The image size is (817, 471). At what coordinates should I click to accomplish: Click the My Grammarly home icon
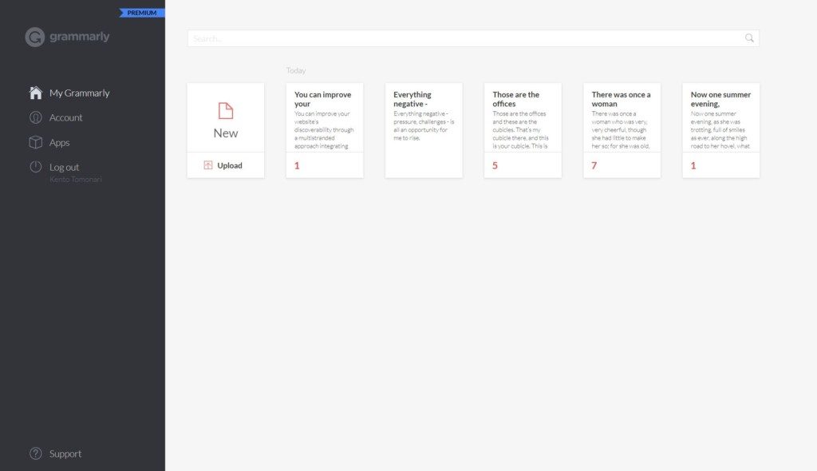click(x=35, y=93)
